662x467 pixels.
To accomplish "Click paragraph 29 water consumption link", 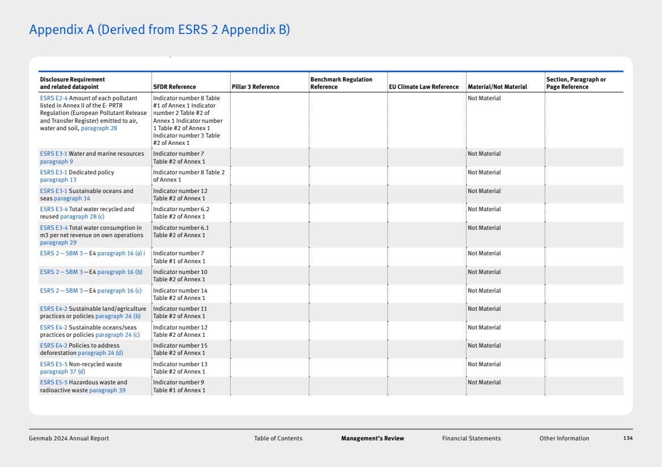I will pos(58,243).
